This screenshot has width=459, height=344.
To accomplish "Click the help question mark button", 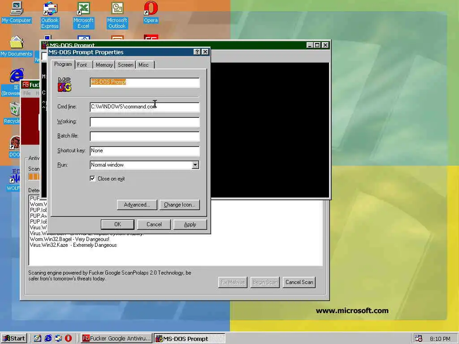I will [x=197, y=52].
